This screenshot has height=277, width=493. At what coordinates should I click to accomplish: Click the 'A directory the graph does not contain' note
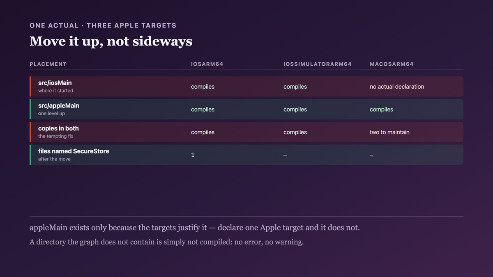pyautogui.click(x=166, y=242)
